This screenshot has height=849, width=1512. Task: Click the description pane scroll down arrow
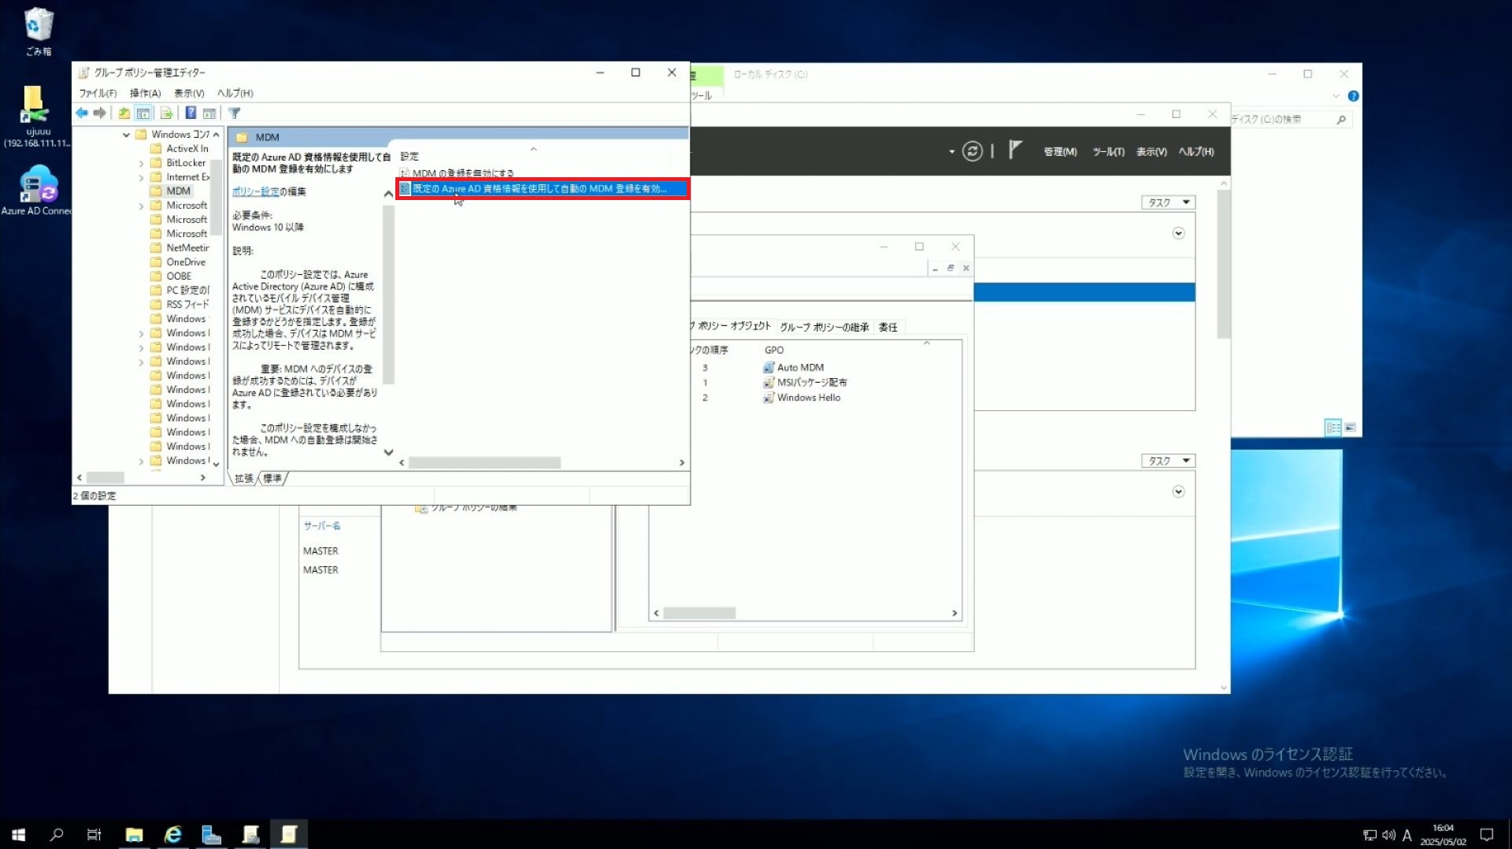tap(388, 452)
